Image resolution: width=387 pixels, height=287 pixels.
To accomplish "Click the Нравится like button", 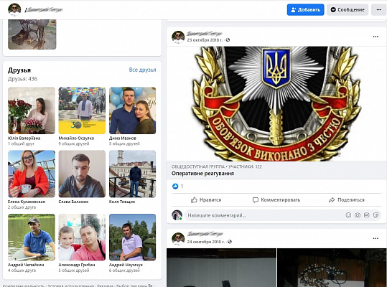I will tap(206, 199).
